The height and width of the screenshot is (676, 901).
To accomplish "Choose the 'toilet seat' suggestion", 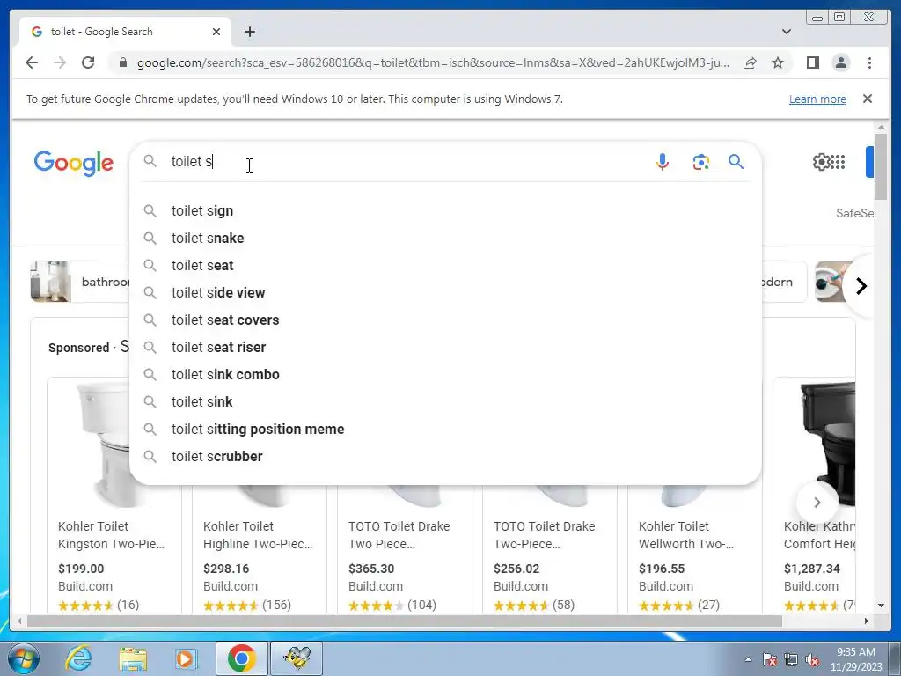I will click(x=445, y=266).
